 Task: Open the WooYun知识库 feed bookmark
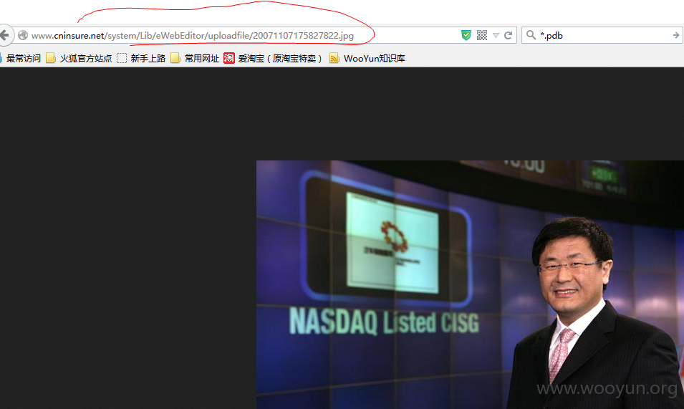367,58
